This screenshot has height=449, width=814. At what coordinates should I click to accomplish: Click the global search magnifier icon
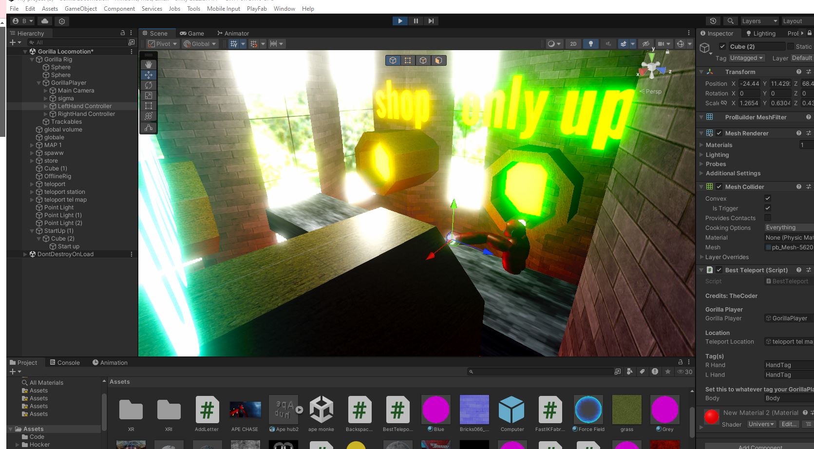[730, 21]
